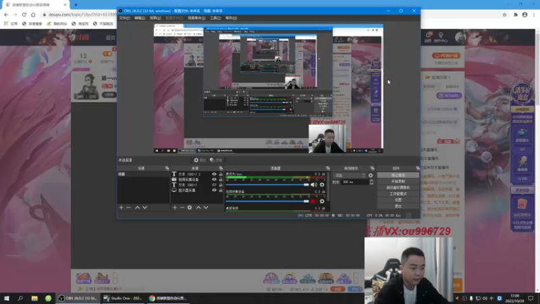Move source down in Sources panel
540x304 pixels.
pyautogui.click(x=206, y=207)
